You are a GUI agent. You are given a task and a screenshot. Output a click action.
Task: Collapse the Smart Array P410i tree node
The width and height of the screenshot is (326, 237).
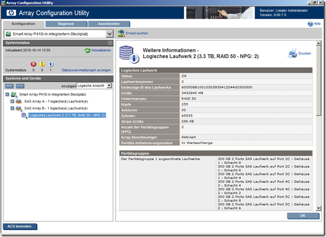click(x=7, y=94)
